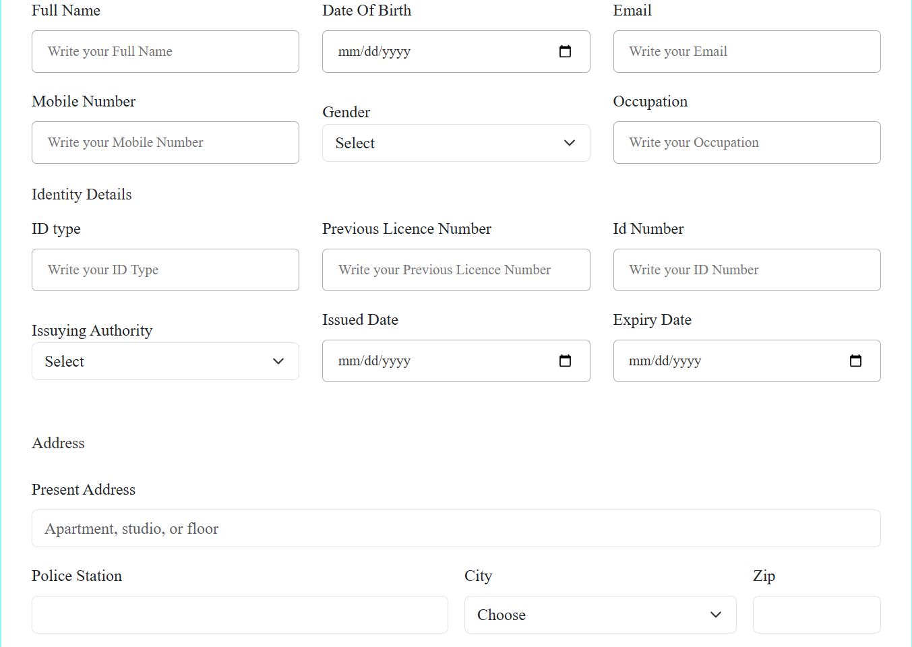This screenshot has width=912, height=647.
Task: Click the Gender chevron arrow
Action: 570,143
